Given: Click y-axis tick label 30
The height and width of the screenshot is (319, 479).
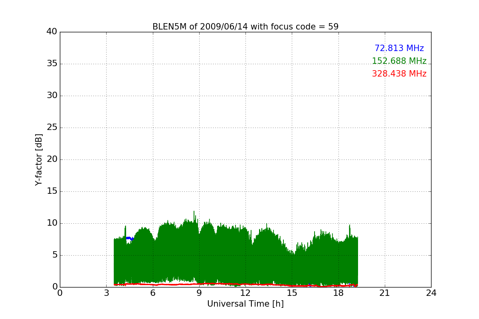Looking at the screenshot, I should click(x=52, y=96).
